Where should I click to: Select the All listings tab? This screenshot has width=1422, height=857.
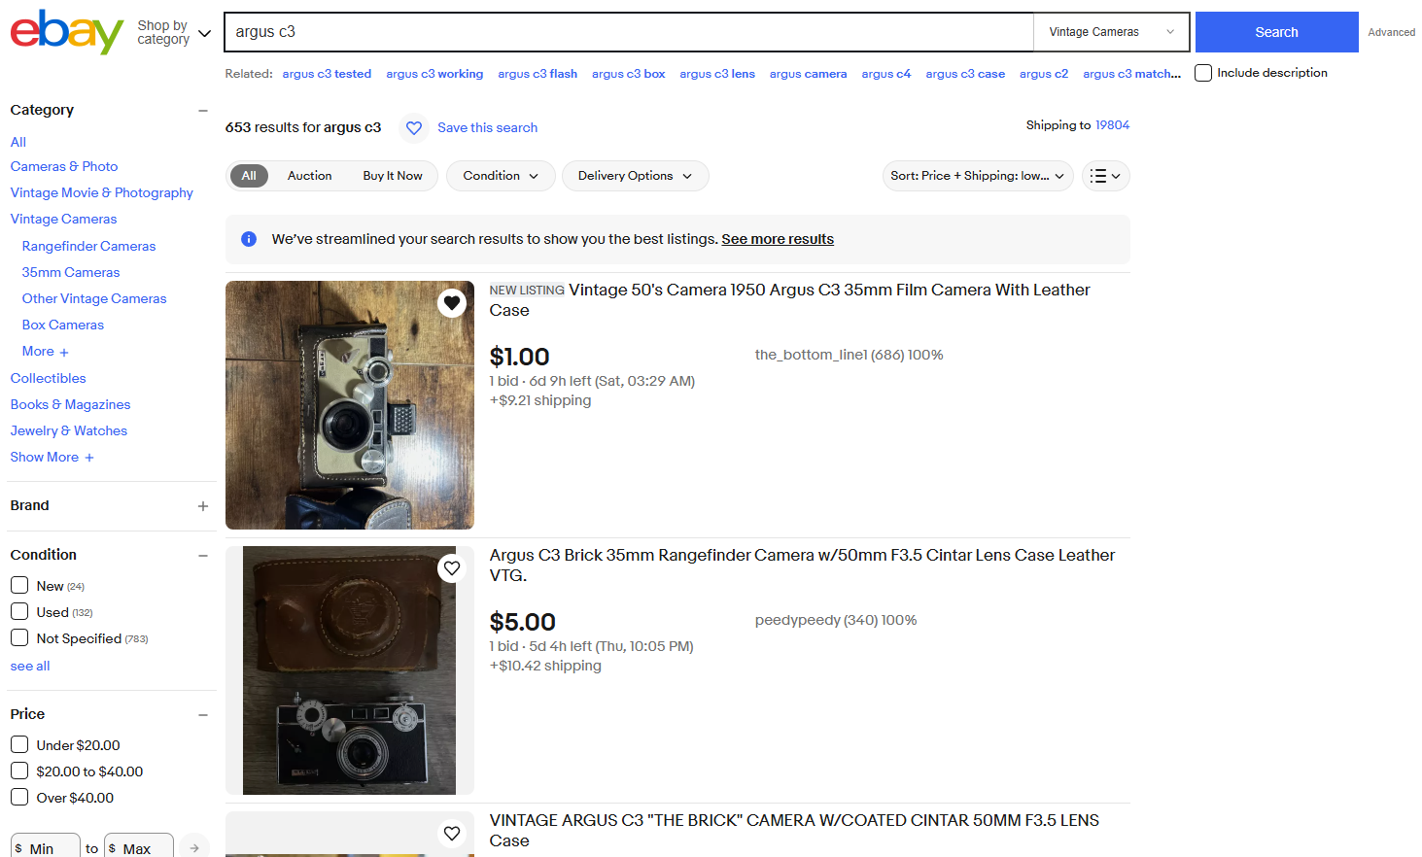249,176
